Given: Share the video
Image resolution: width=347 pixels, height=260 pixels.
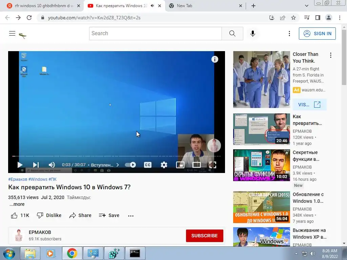Looking at the screenshot, I should [x=80, y=215].
